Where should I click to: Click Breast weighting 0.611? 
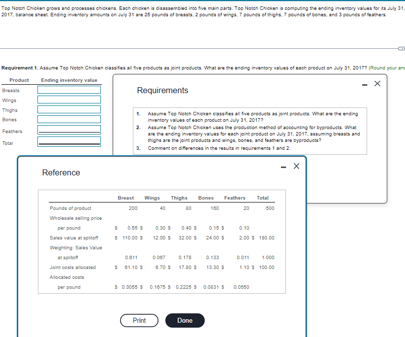pyautogui.click(x=131, y=257)
